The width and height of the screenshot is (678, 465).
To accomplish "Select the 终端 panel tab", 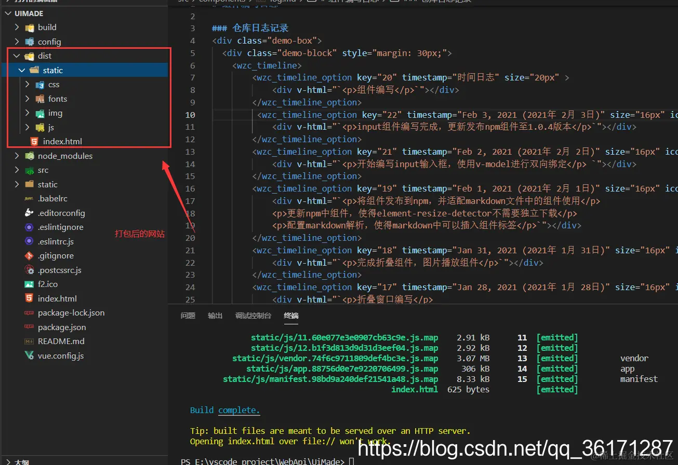I will (x=291, y=316).
